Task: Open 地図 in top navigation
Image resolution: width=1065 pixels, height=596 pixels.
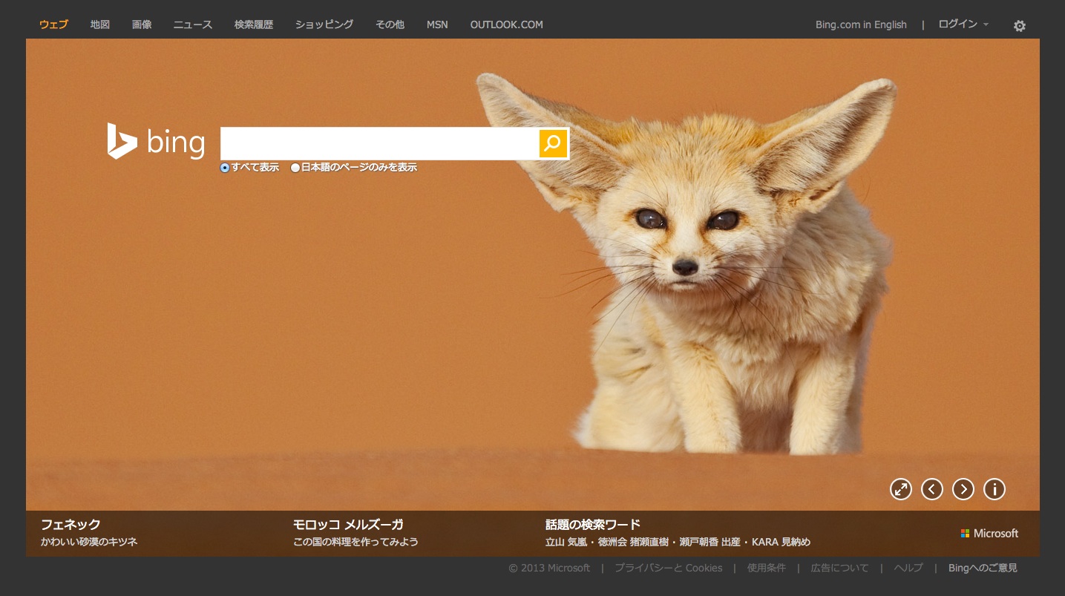Action: [100, 24]
